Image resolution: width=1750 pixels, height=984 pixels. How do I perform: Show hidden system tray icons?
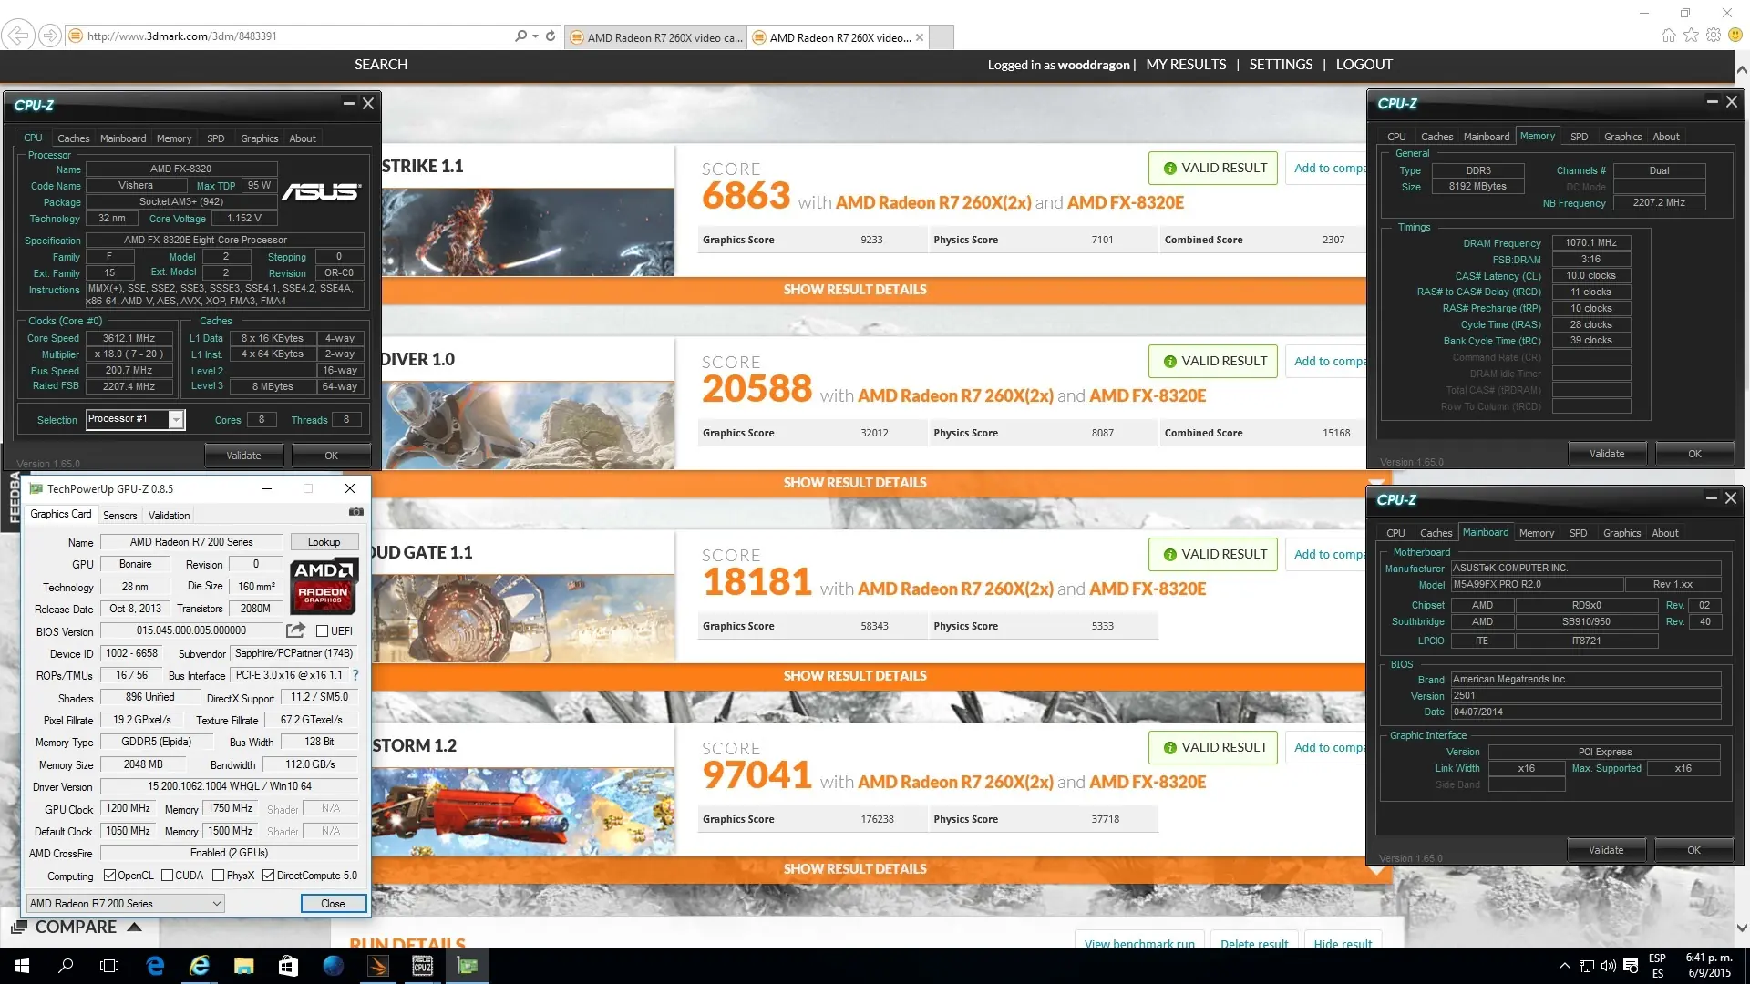pyautogui.click(x=1565, y=966)
